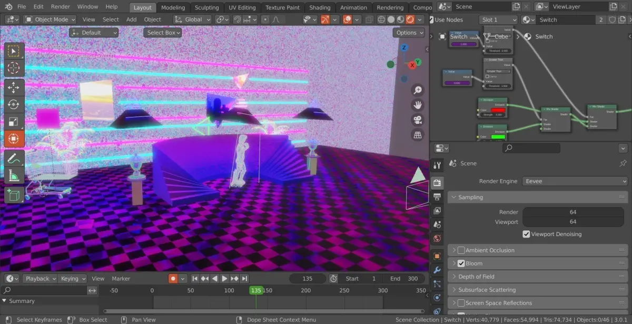Toggle X-ray view
Image resolution: width=632 pixels, height=324 pixels.
tap(369, 19)
